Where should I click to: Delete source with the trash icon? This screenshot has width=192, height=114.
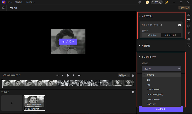coord(133,92)
